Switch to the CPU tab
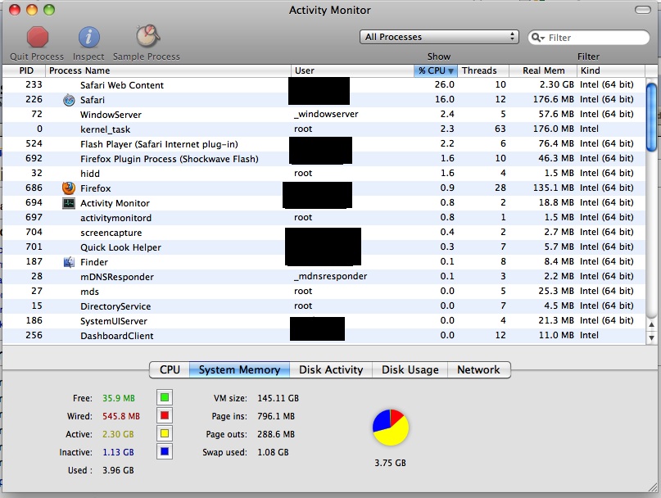This screenshot has width=661, height=498. 170,369
